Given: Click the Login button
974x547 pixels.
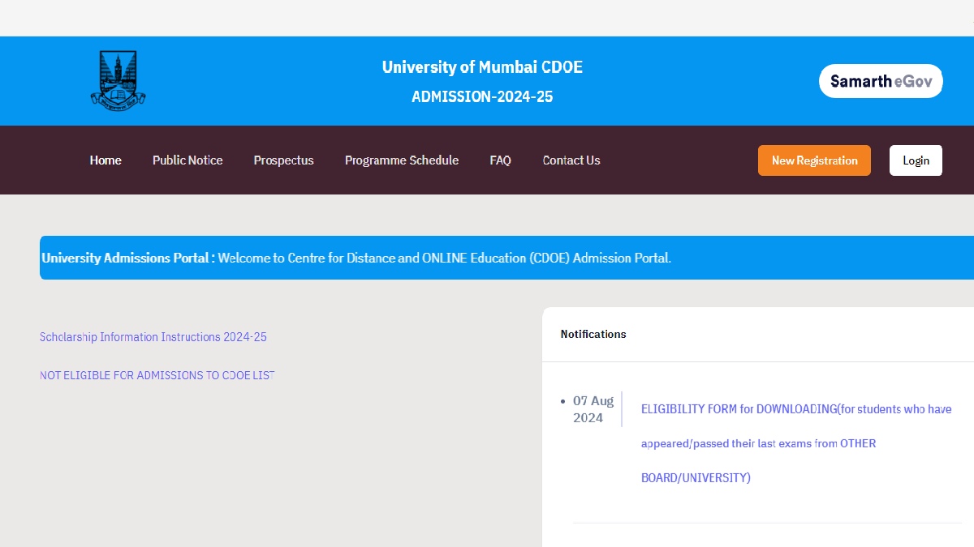Looking at the screenshot, I should coord(916,160).
